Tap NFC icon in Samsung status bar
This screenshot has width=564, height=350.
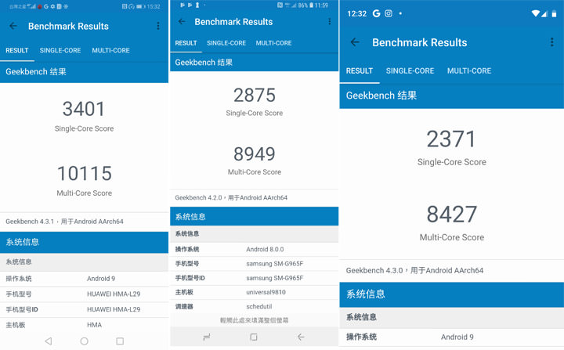[280, 5]
